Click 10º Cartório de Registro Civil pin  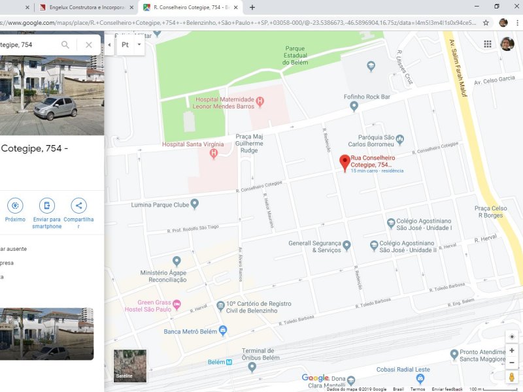220,306
